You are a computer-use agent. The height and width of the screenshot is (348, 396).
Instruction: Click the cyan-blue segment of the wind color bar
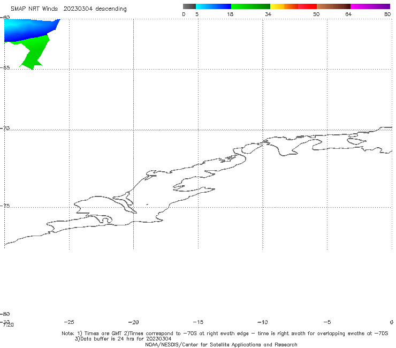click(214, 6)
